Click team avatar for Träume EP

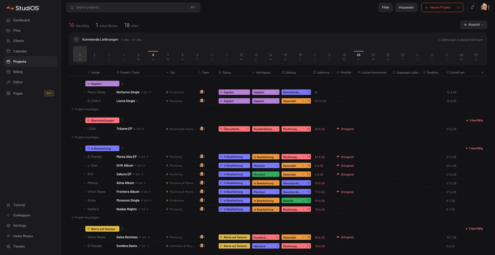click(202, 129)
